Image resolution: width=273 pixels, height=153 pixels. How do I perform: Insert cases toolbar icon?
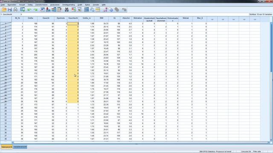coord(74,10)
